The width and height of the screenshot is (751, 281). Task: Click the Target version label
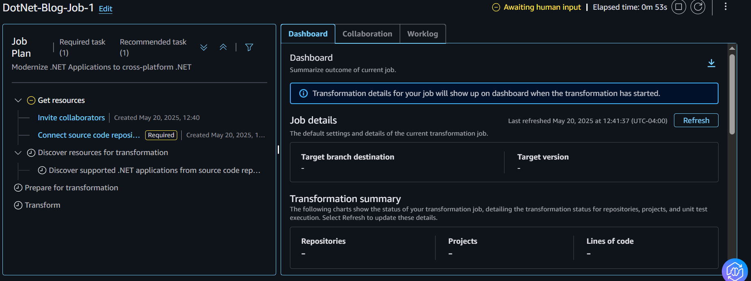point(543,157)
